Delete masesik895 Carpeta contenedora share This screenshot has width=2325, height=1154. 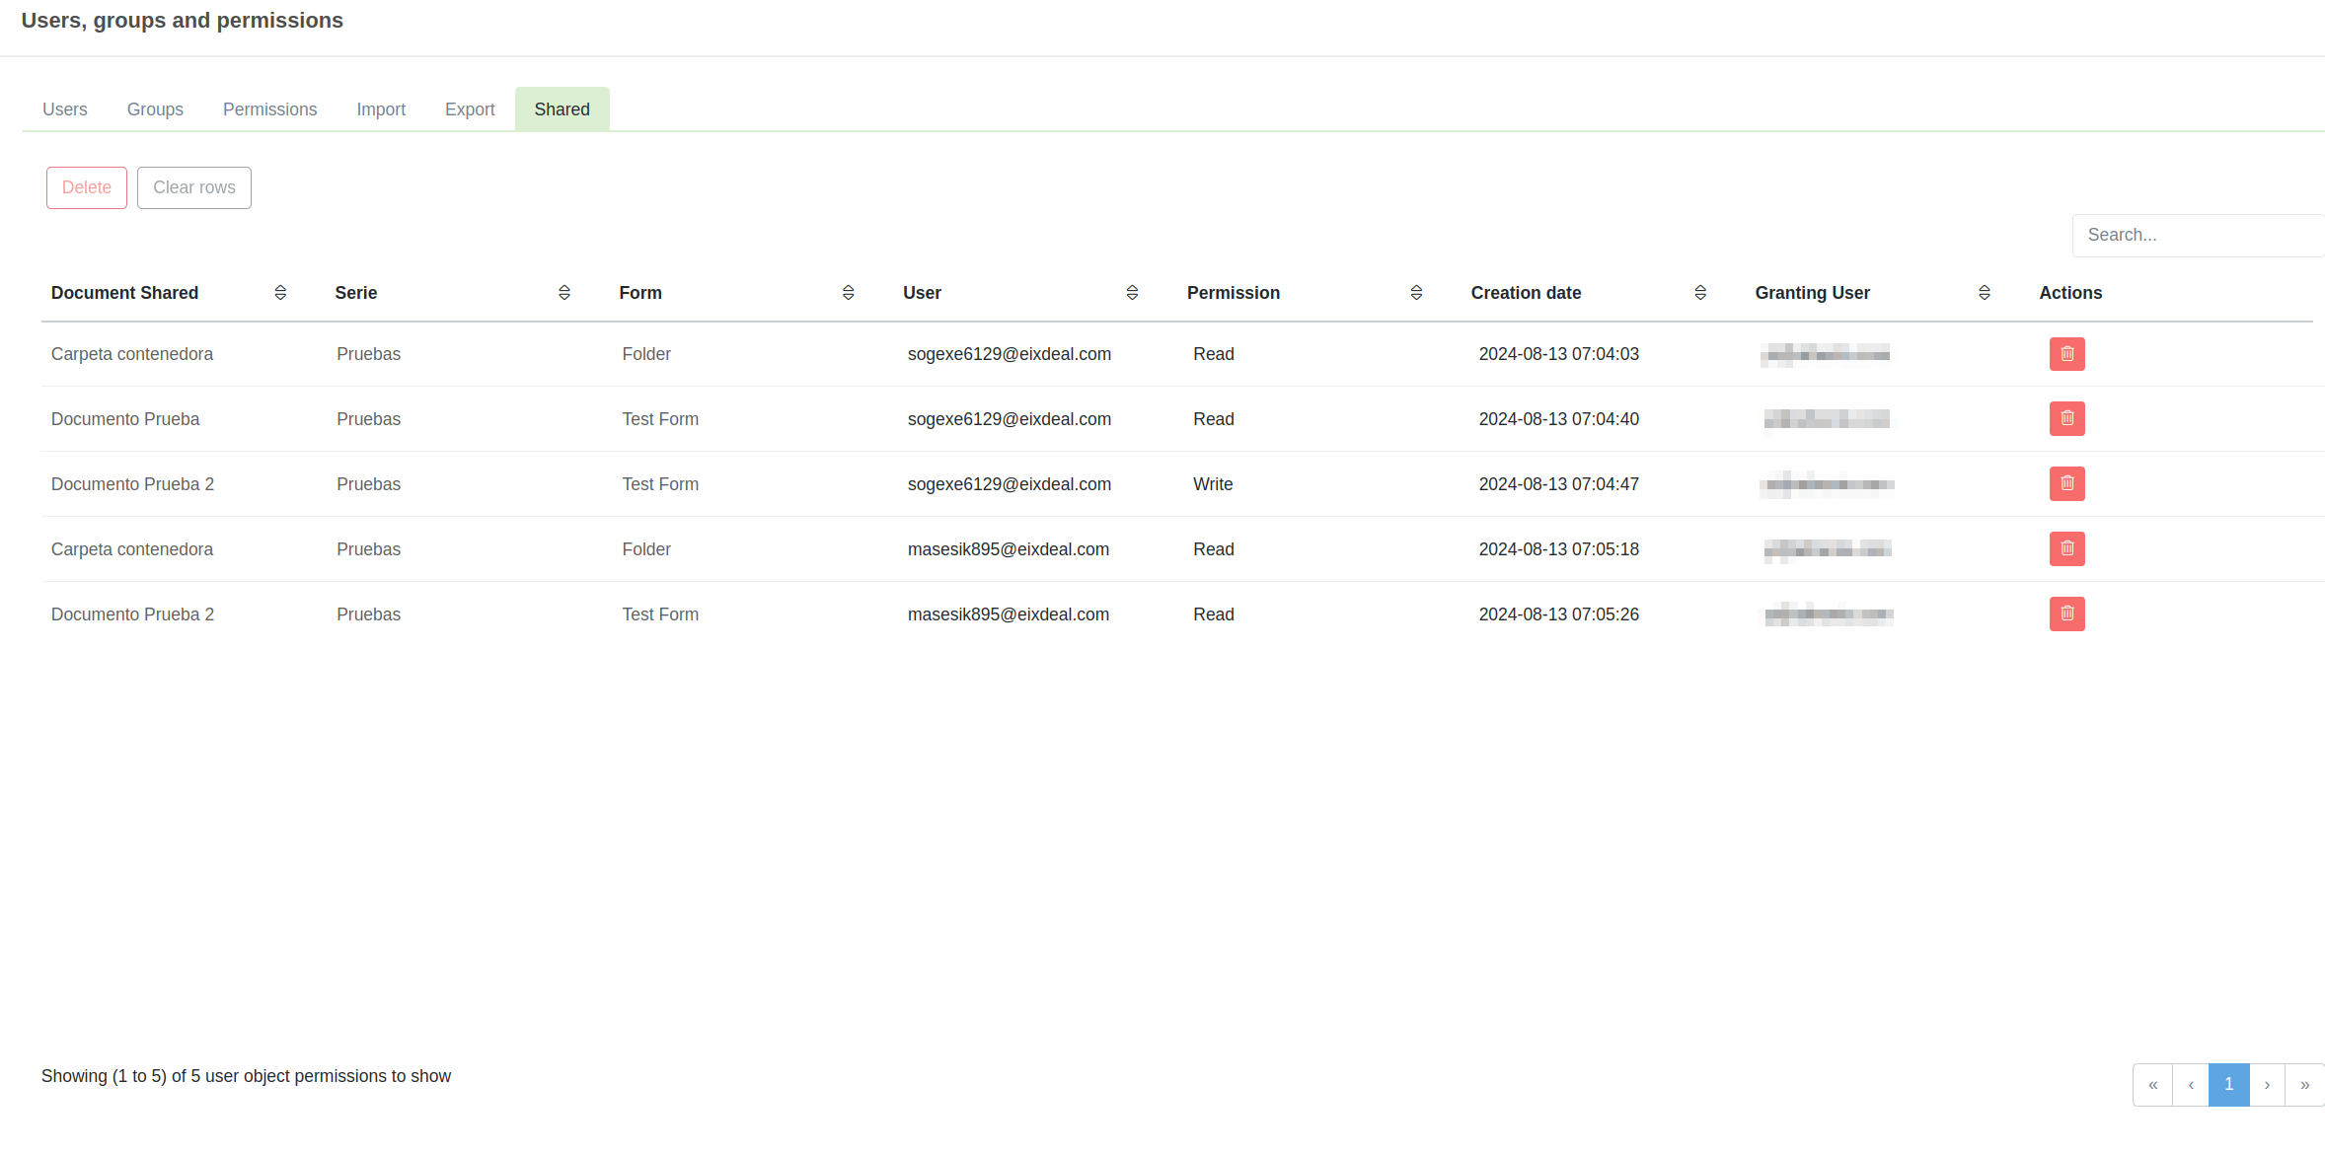click(x=2066, y=549)
